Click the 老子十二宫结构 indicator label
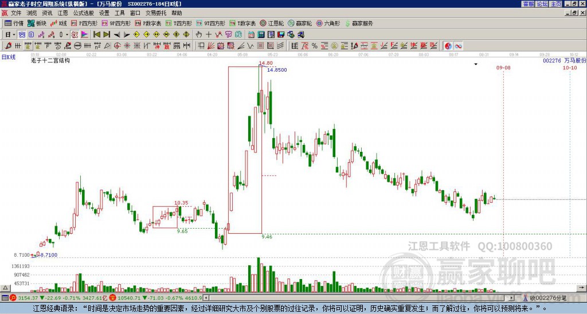587x314 pixels. point(50,61)
